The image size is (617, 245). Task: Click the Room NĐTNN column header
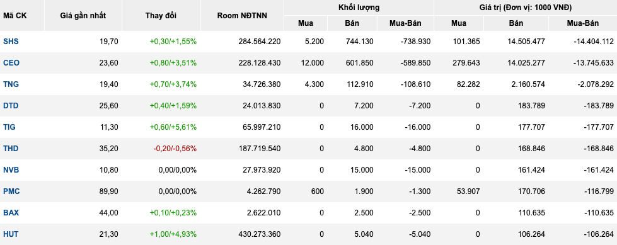(242, 16)
